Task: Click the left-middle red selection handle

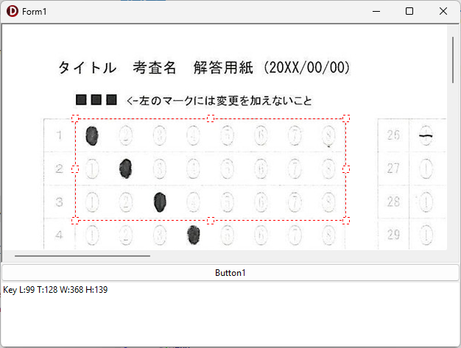Action: (75, 169)
